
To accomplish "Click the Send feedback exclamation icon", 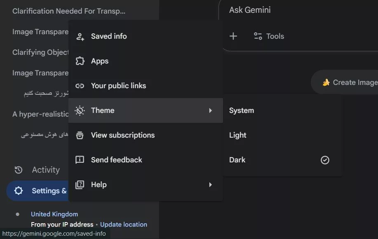I will click(80, 160).
